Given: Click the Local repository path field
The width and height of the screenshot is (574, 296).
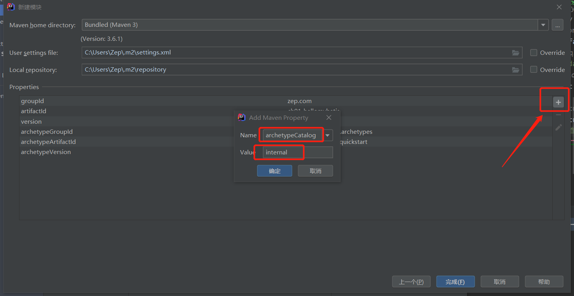Looking at the screenshot, I should tap(302, 70).
